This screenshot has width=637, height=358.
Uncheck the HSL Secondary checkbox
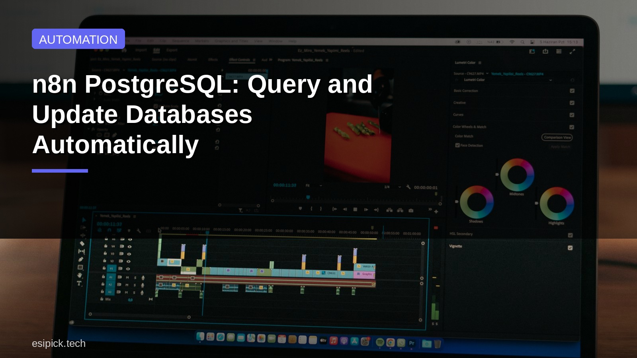point(571,235)
